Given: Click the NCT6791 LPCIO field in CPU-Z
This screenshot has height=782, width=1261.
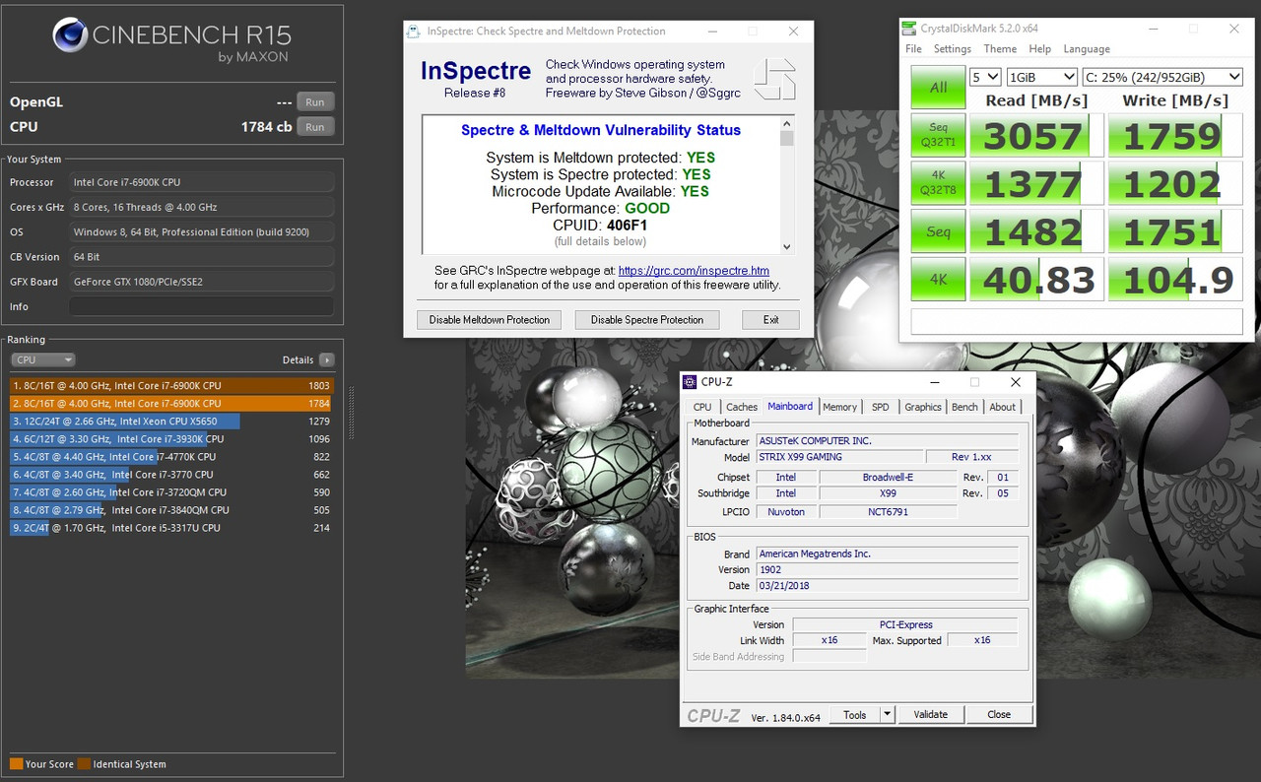Looking at the screenshot, I should pyautogui.click(x=888, y=512).
